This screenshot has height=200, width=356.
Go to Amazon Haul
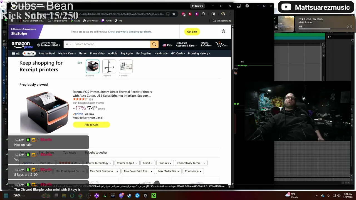click(47, 53)
